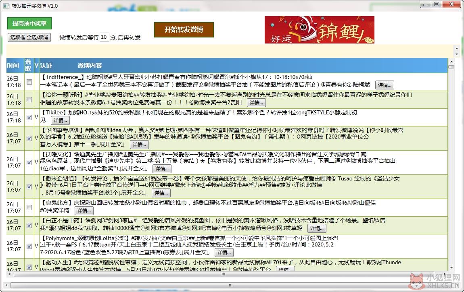Open 详情 for the 给你一颗昕昕 post
464x292 pixels.
point(257,103)
